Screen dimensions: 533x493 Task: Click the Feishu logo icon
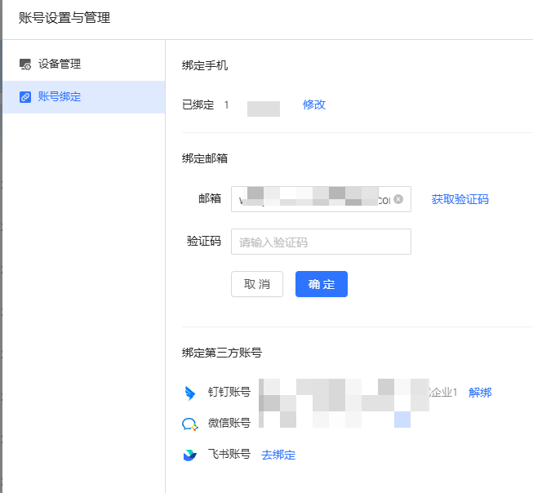(190, 455)
